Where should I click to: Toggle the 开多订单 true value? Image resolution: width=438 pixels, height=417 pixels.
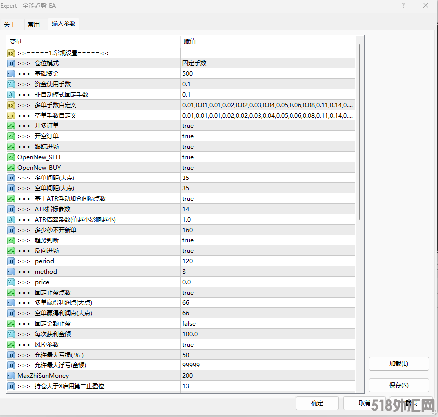[x=268, y=126]
